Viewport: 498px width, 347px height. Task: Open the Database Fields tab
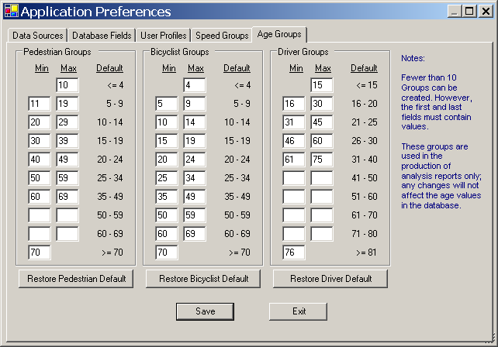102,36
